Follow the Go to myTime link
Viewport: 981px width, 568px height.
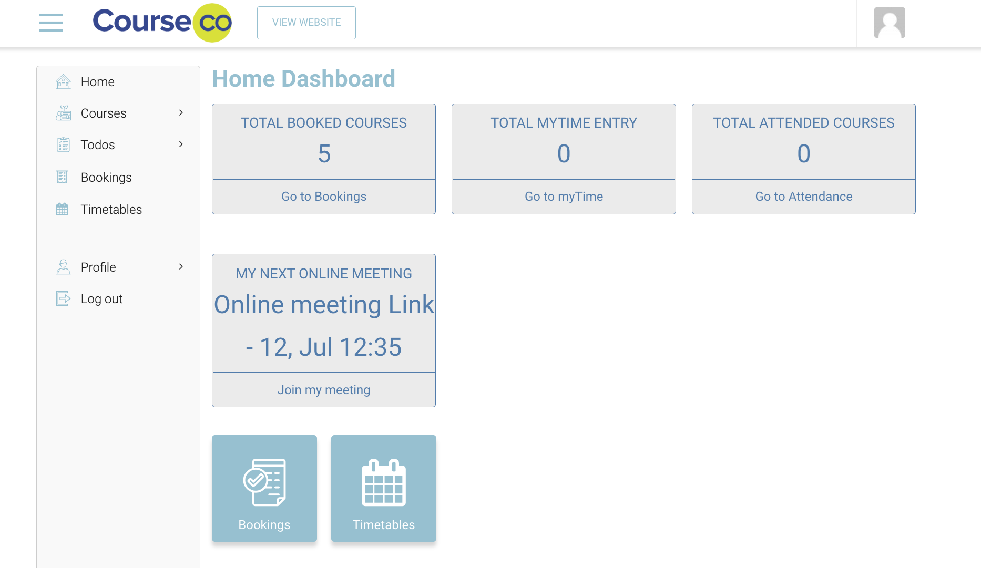[564, 197]
